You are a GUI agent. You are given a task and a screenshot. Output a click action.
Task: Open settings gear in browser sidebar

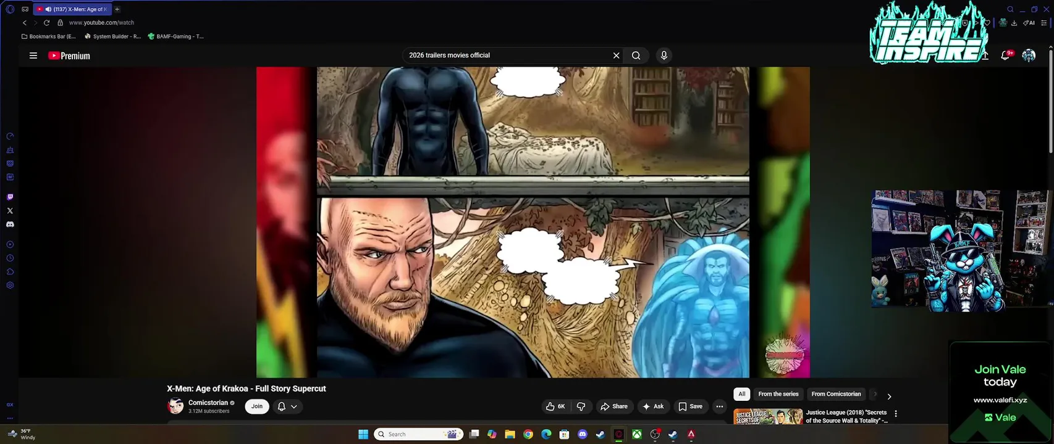(x=10, y=286)
